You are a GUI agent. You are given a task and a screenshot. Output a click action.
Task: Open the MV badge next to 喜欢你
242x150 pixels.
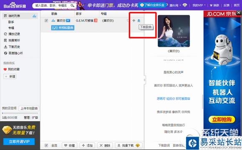tap(68, 20)
